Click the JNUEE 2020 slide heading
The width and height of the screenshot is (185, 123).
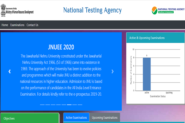point(61,47)
